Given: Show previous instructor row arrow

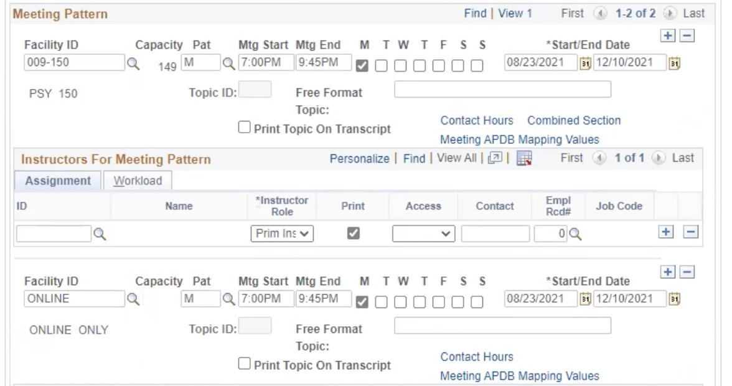Looking at the screenshot, I should pos(599,158).
